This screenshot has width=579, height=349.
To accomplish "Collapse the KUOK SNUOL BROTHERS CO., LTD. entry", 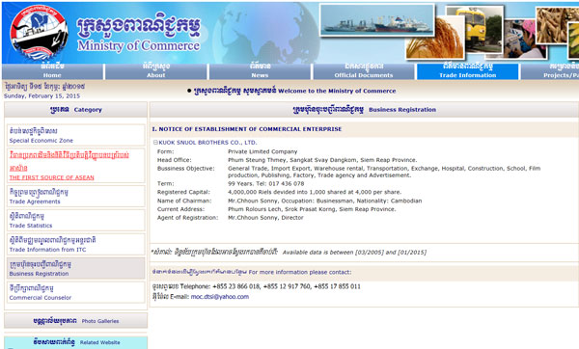I will (x=155, y=143).
